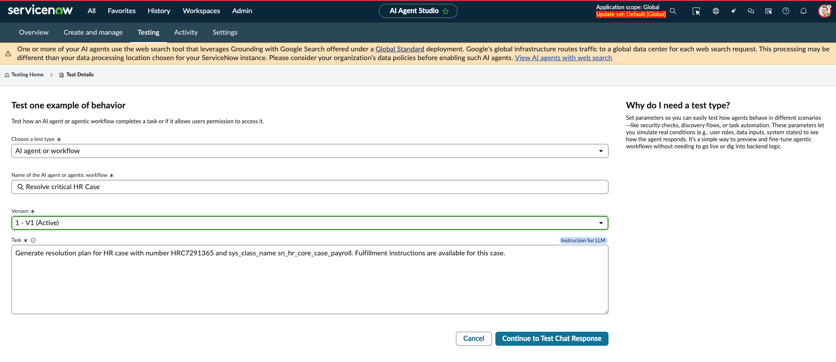This screenshot has width=836, height=362.
Task: Click Continue to Test Chat Response
Action: [x=551, y=339]
